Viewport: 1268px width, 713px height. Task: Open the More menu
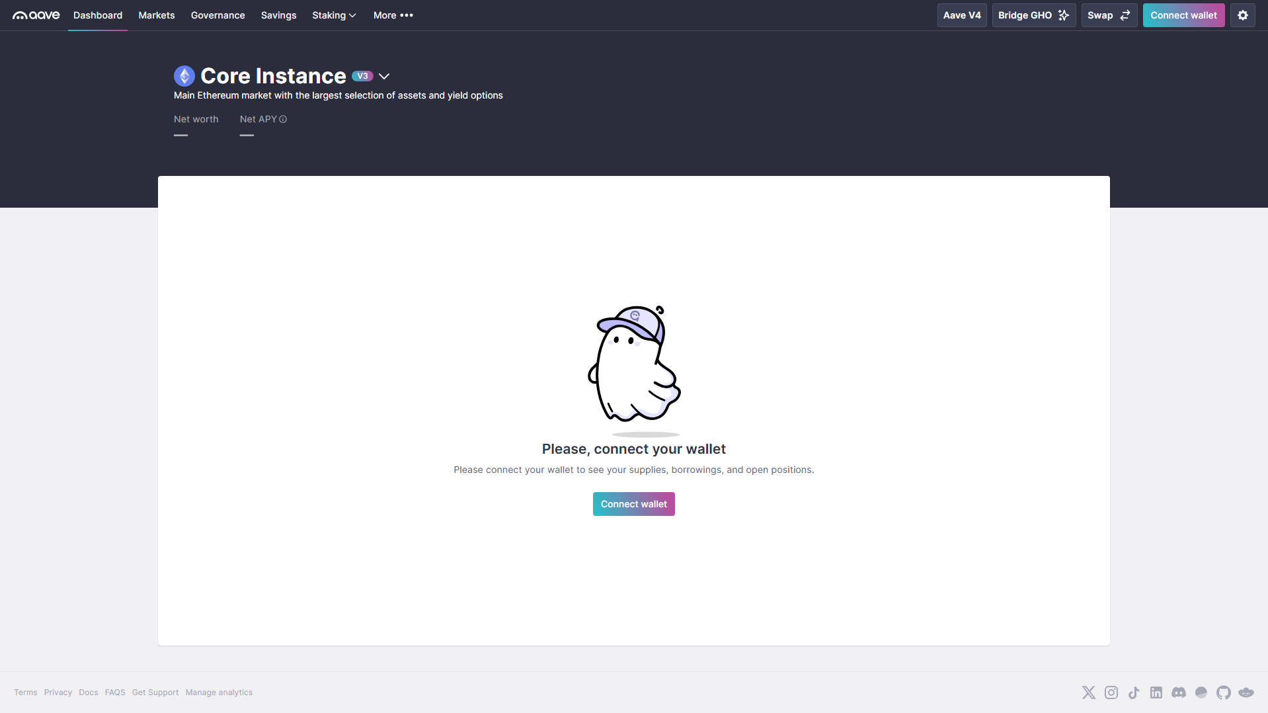coord(393,15)
